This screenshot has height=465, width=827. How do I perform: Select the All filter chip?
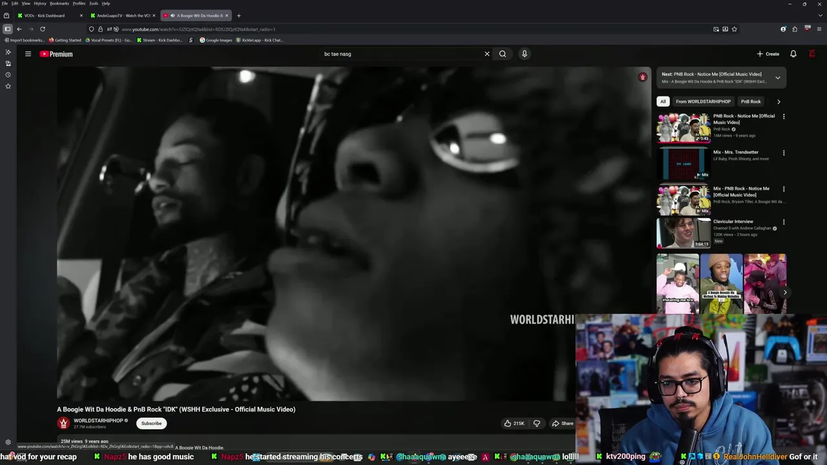tap(663, 101)
